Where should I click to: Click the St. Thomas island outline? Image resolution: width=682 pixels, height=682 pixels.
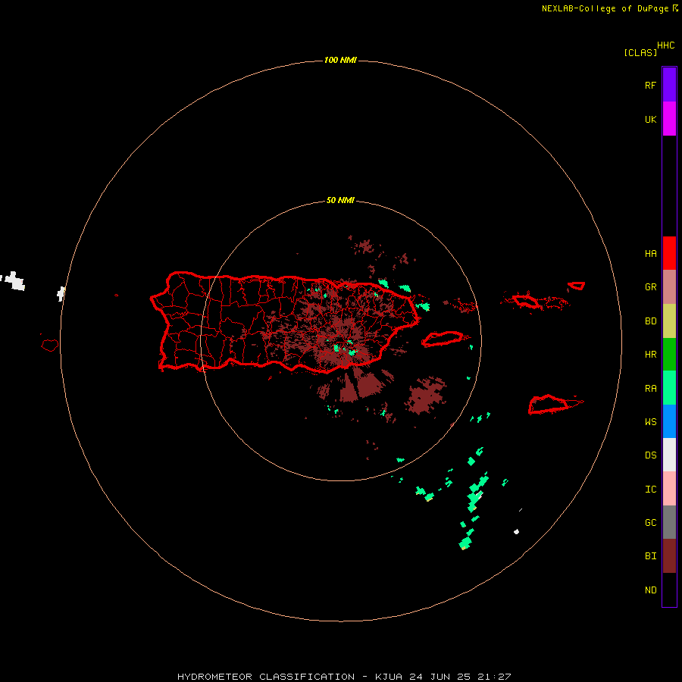[x=525, y=301]
